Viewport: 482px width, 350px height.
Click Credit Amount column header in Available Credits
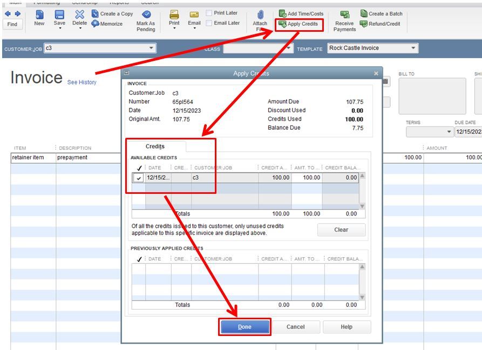[x=274, y=168]
